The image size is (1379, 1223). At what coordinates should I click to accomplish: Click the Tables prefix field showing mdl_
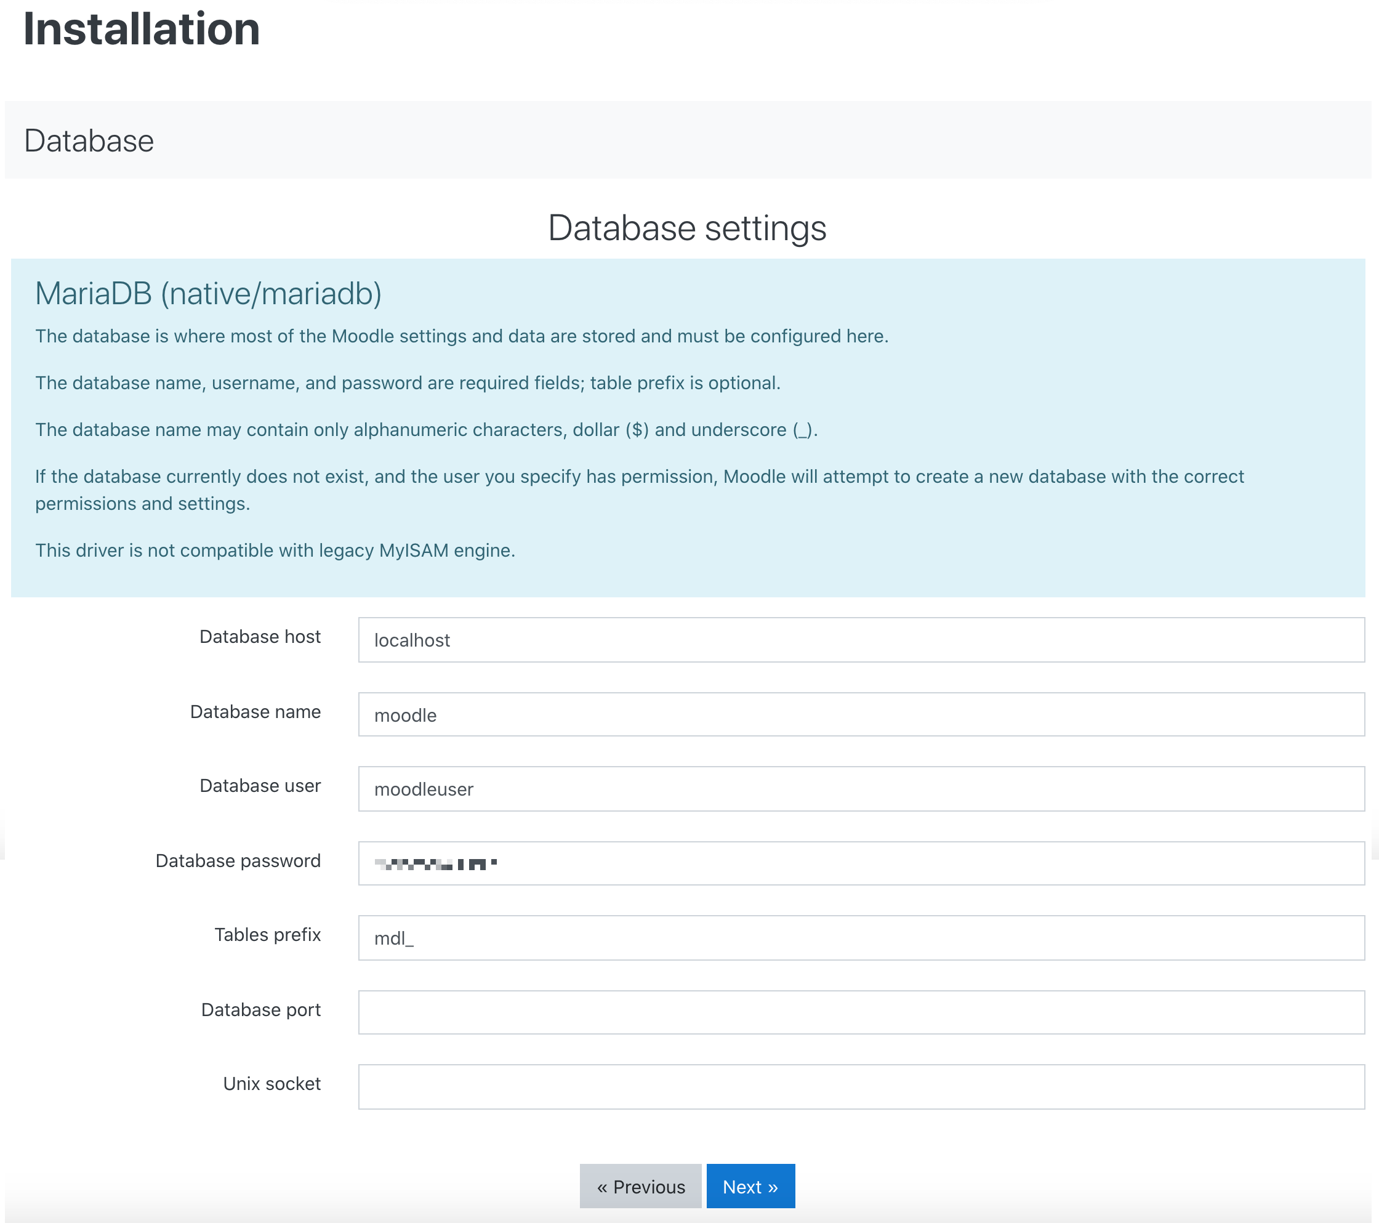tap(861, 937)
